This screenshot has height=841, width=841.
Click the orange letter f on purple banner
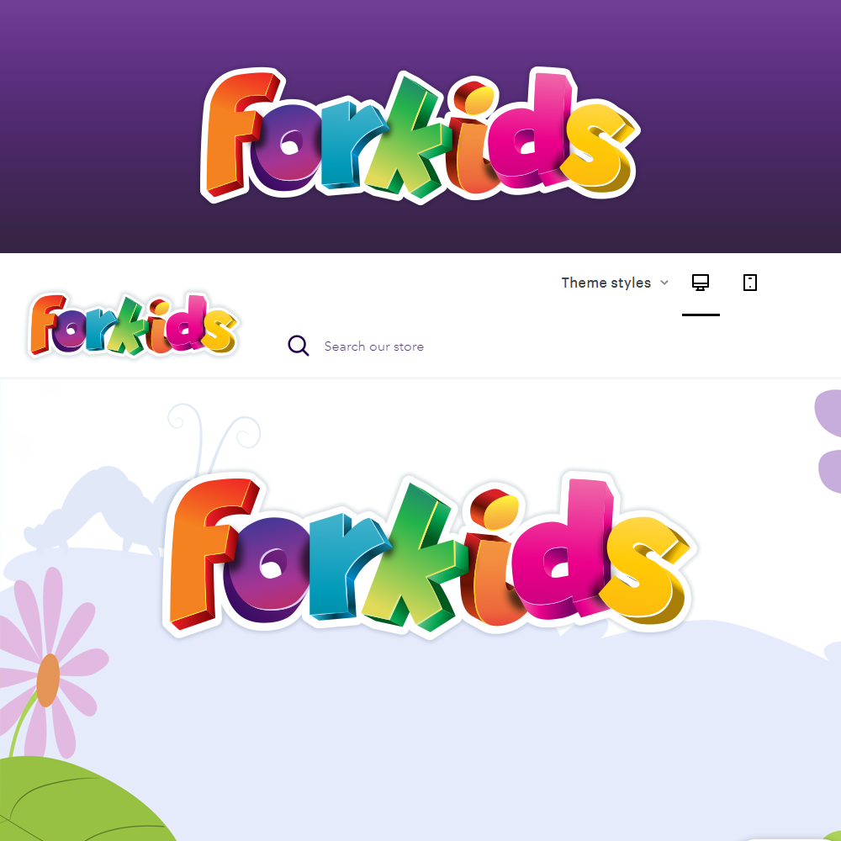coord(239,134)
